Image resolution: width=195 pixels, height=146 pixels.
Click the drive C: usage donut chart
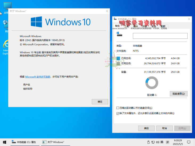[x=152, y=83]
